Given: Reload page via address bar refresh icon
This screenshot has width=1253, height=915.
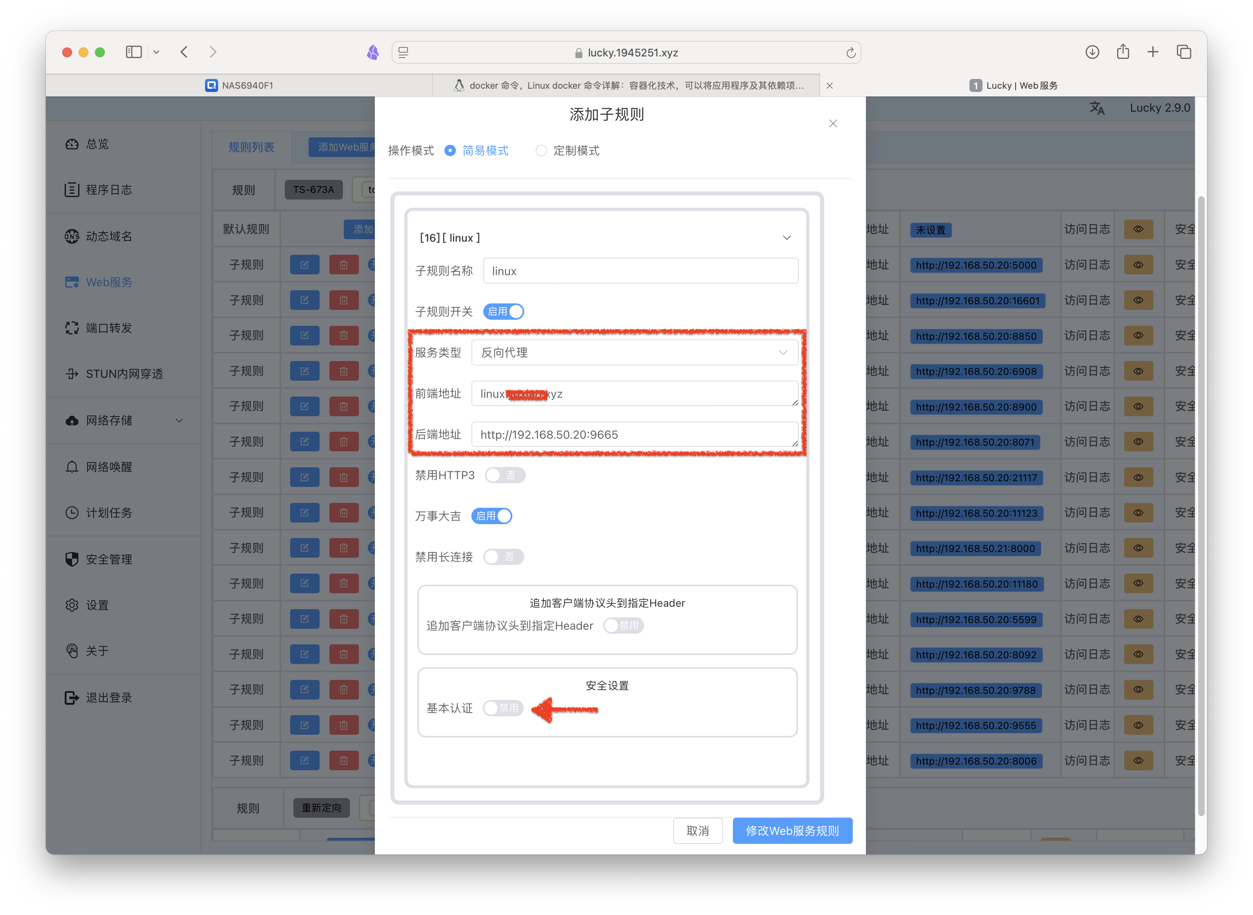Looking at the screenshot, I should [x=850, y=53].
